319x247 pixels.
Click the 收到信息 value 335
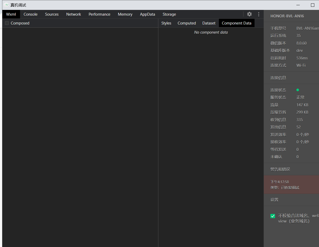click(300, 120)
